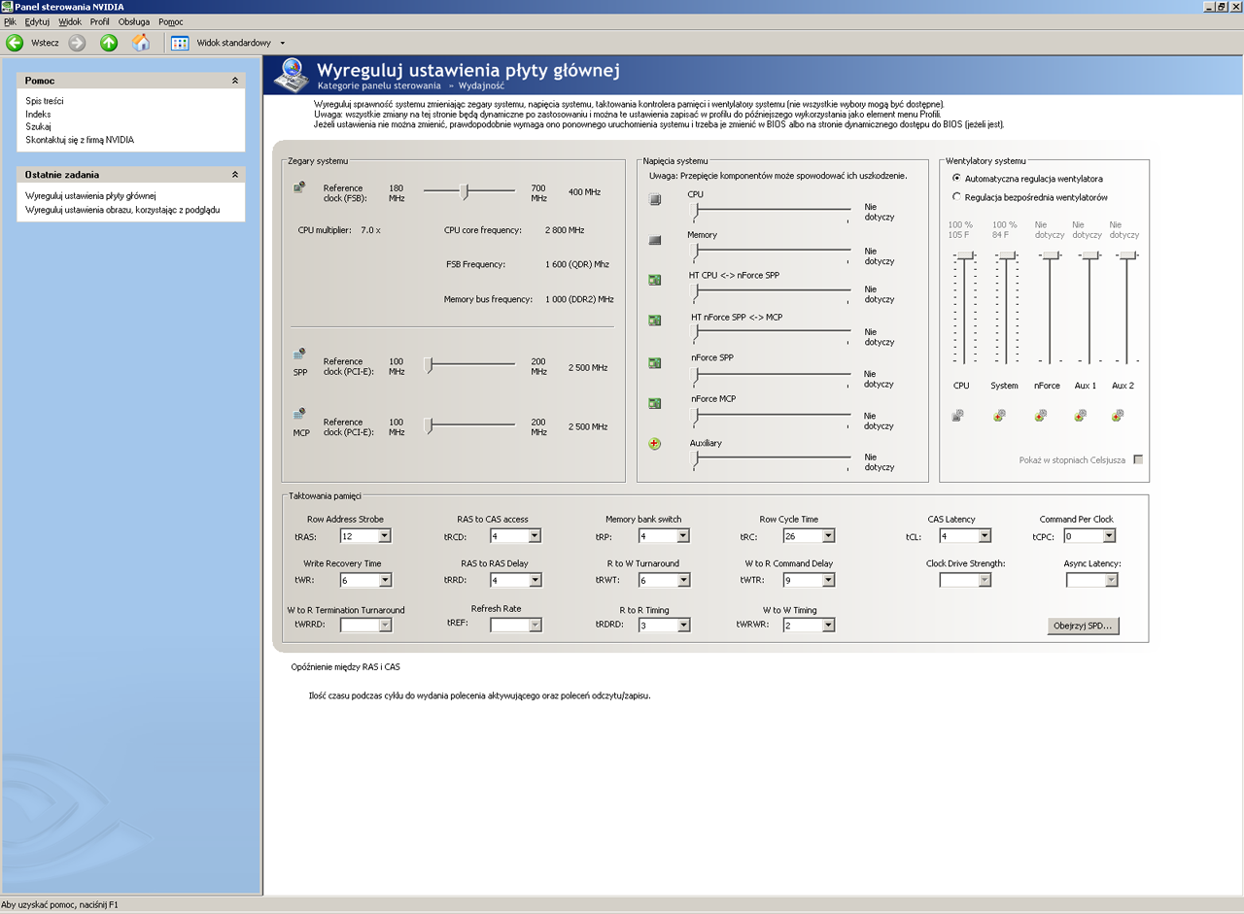
Task: Click the System fan icon
Action: [999, 416]
